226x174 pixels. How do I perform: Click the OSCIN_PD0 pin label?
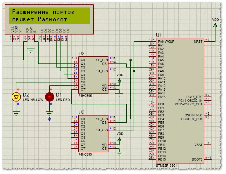[x=194, y=115]
